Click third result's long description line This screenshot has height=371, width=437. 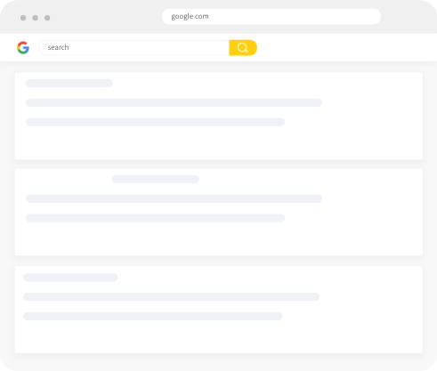(171, 297)
